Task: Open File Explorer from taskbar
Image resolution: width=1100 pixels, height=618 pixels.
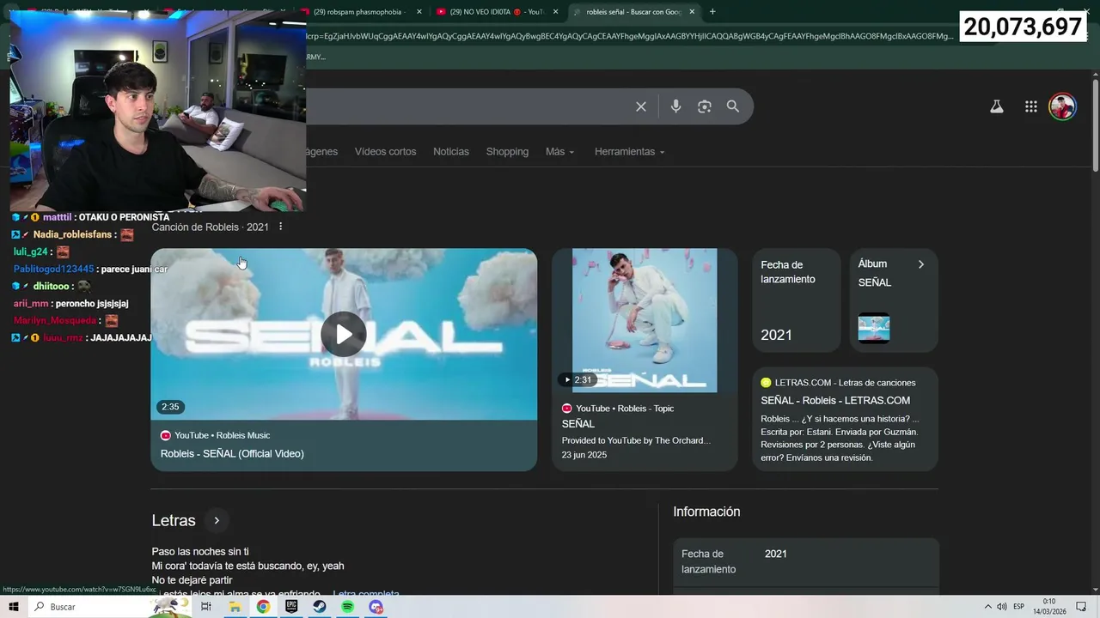Action: click(235, 607)
